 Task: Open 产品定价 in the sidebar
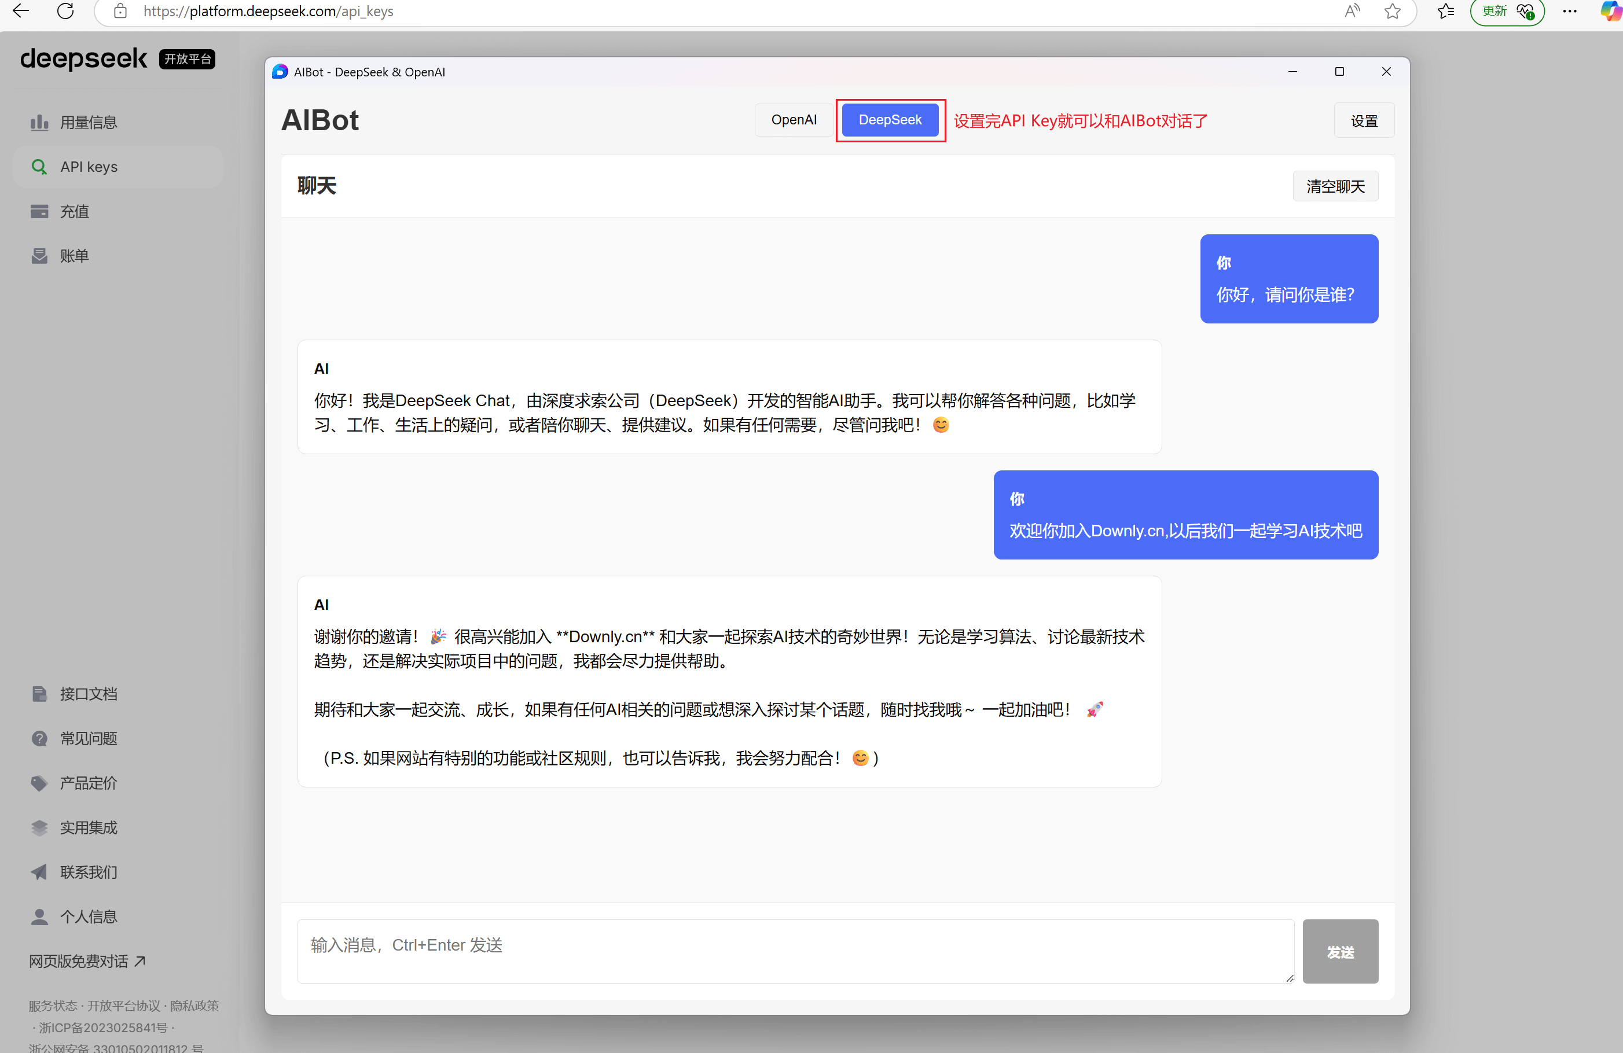(118, 783)
